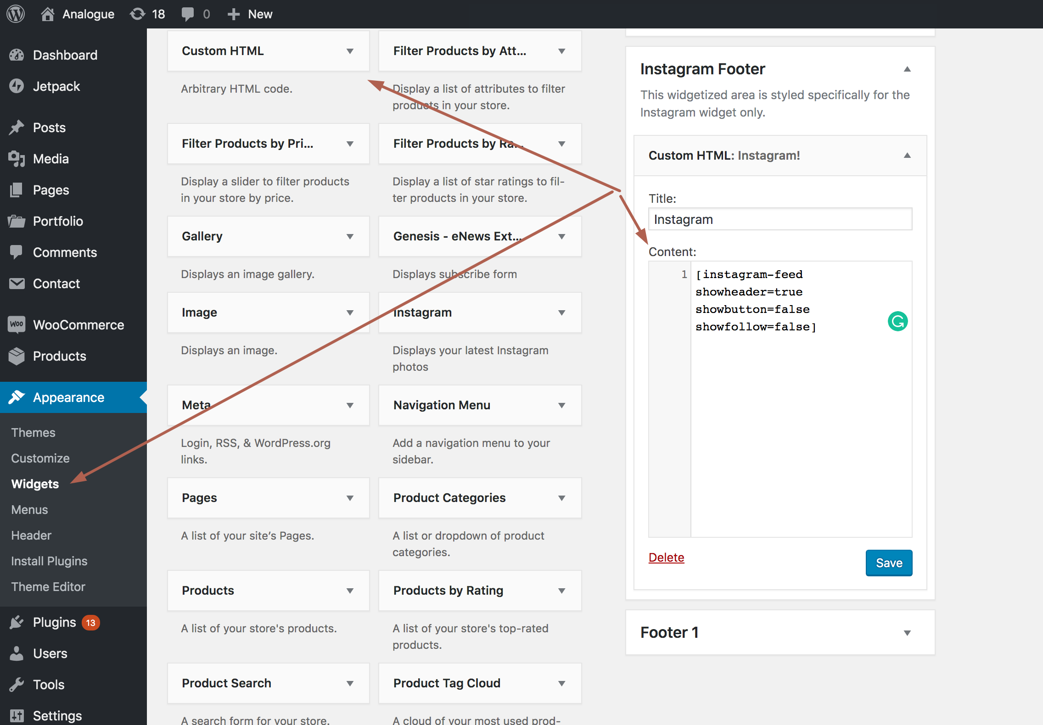Image resolution: width=1043 pixels, height=725 pixels.
Task: Expand the Product Search widget arrow
Action: 350,683
